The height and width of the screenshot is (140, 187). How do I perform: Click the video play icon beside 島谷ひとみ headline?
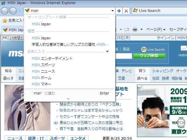tap(56, 123)
